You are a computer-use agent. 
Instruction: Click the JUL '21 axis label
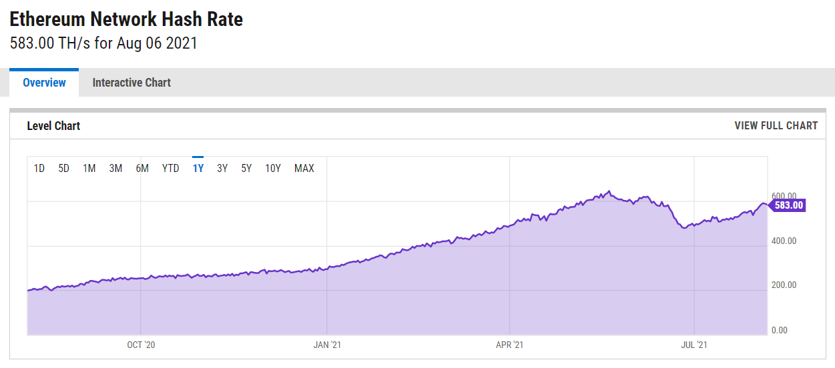[x=694, y=345]
